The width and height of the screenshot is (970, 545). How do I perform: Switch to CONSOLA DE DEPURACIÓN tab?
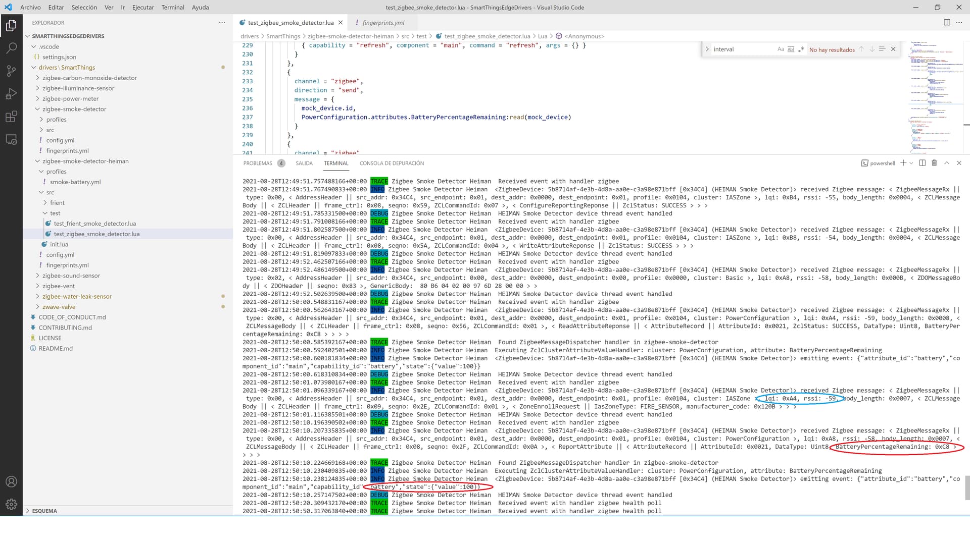click(392, 163)
